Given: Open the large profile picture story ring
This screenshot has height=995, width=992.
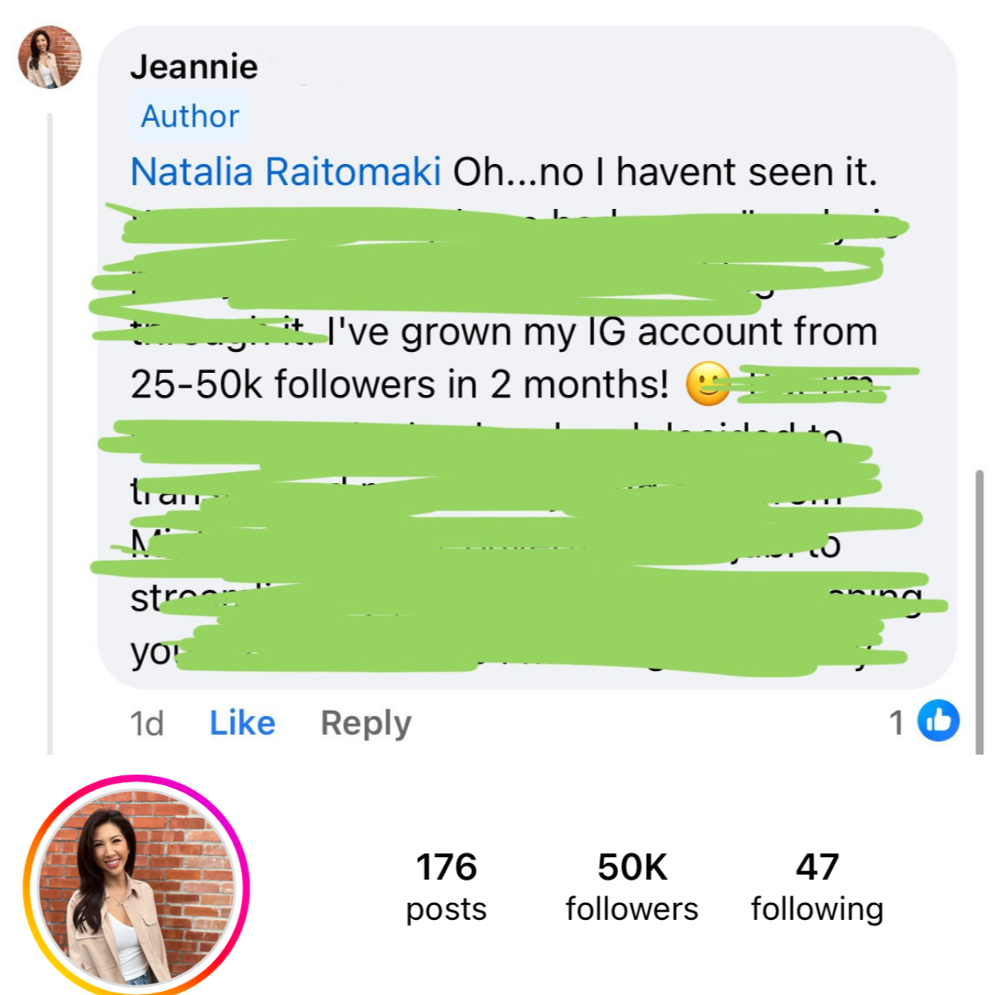Looking at the screenshot, I should pos(136,886).
